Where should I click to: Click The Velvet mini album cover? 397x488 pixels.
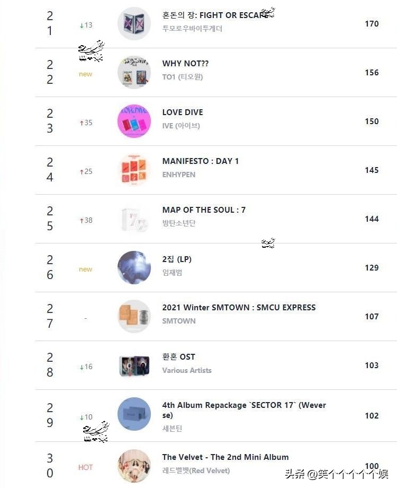[x=134, y=466]
